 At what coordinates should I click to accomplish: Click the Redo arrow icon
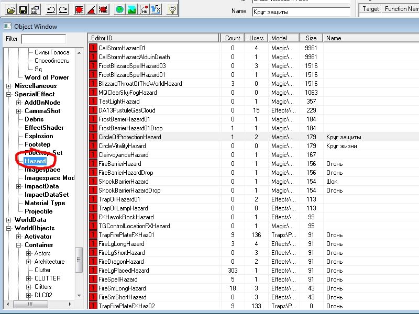point(63,9)
